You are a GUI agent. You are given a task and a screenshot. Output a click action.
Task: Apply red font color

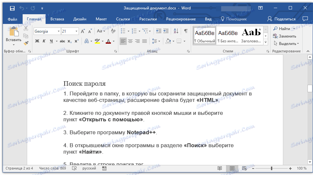click(108, 41)
